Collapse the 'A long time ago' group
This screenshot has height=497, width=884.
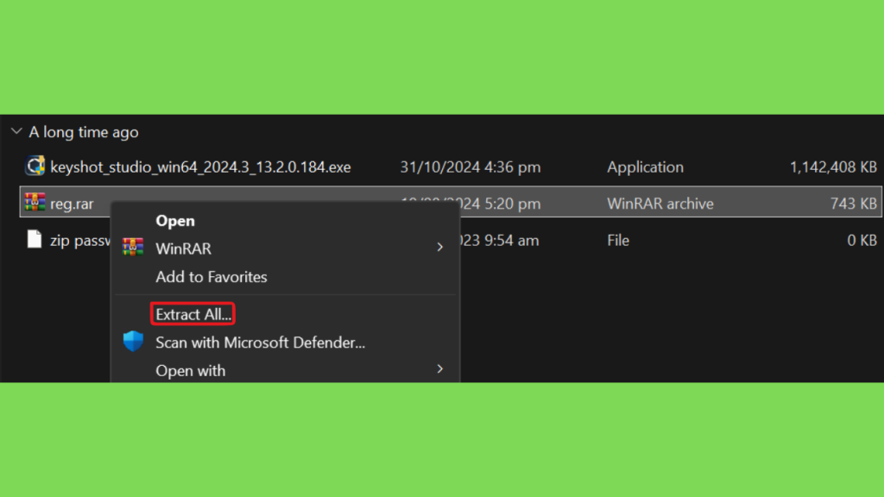16,132
